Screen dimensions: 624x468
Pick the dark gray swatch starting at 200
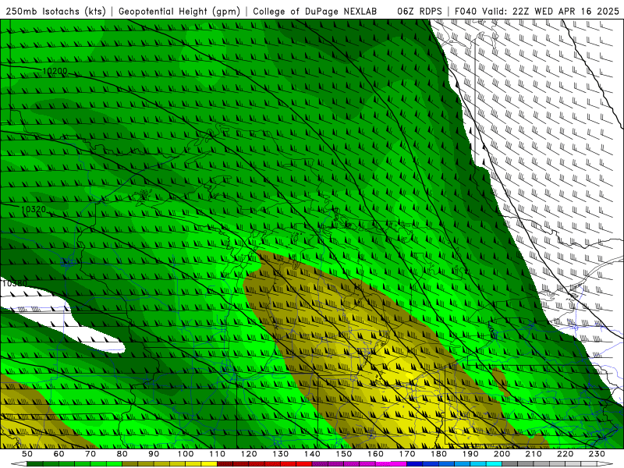click(x=510, y=464)
